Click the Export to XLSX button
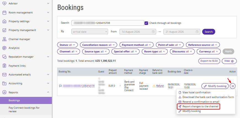Image resolution: width=240 pixels, height=118 pixels. pos(209,61)
